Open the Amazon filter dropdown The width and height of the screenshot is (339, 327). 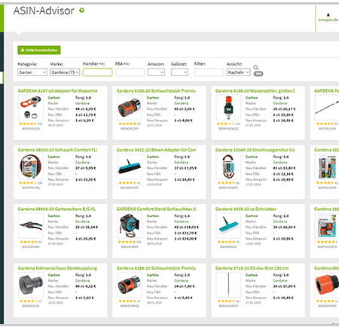pos(156,72)
